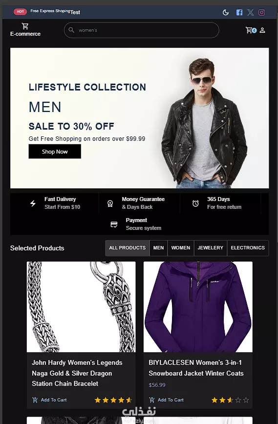Toggle dark mode with moon icon
Image resolution: width=278 pixels, height=424 pixels.
click(226, 12)
